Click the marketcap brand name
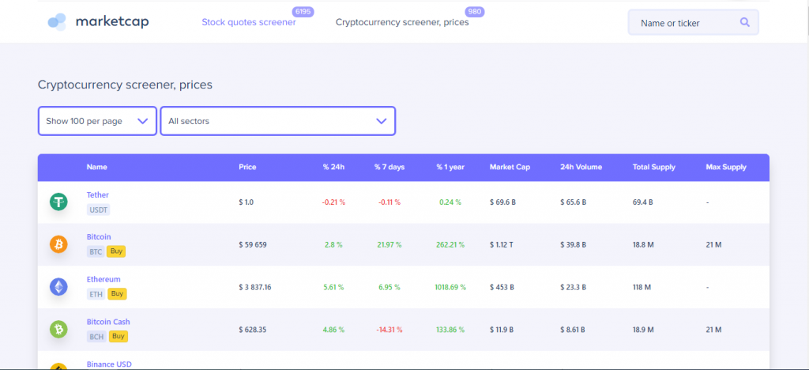809x370 pixels. pos(112,21)
